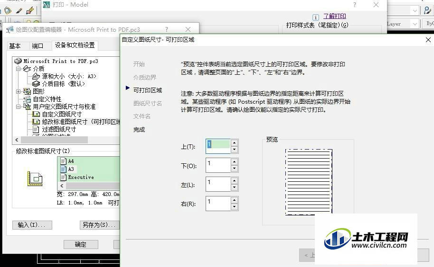Click the Microsoft Print to PDF.pc3 printer icon

pyautogui.click(x=18, y=61)
